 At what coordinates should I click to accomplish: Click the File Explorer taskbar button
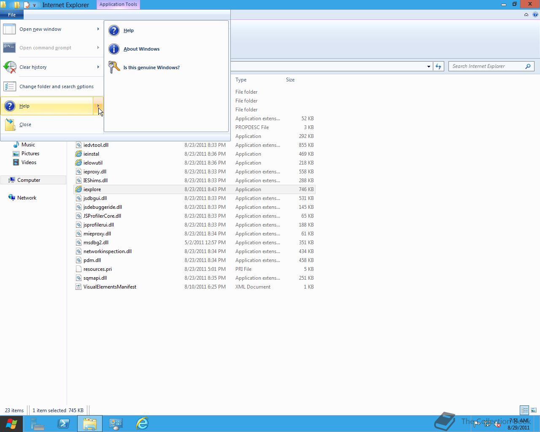(x=90, y=424)
